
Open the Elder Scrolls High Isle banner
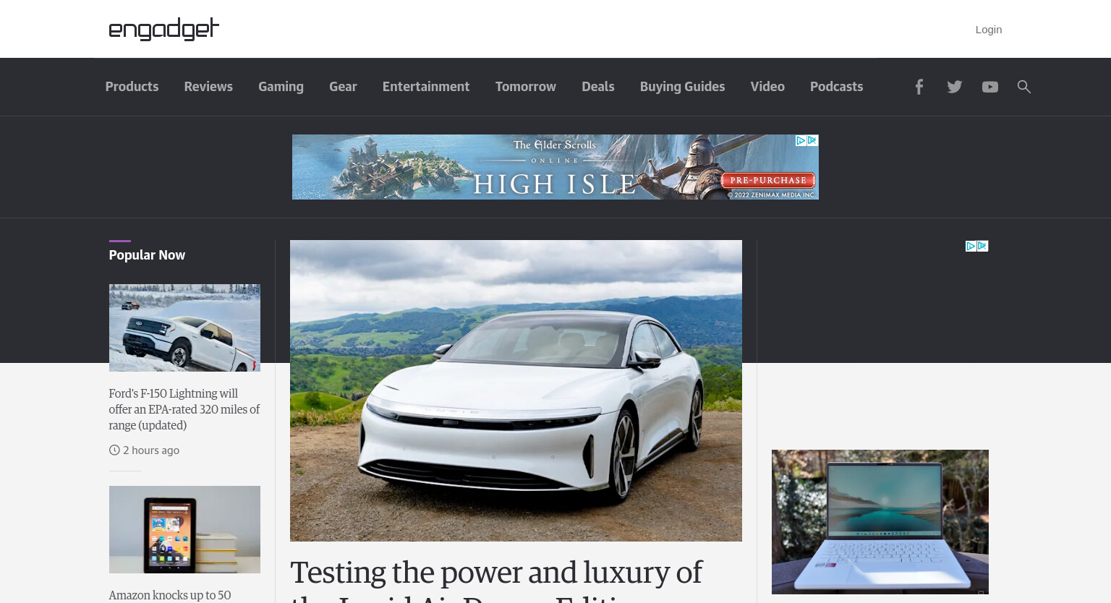pyautogui.click(x=555, y=167)
